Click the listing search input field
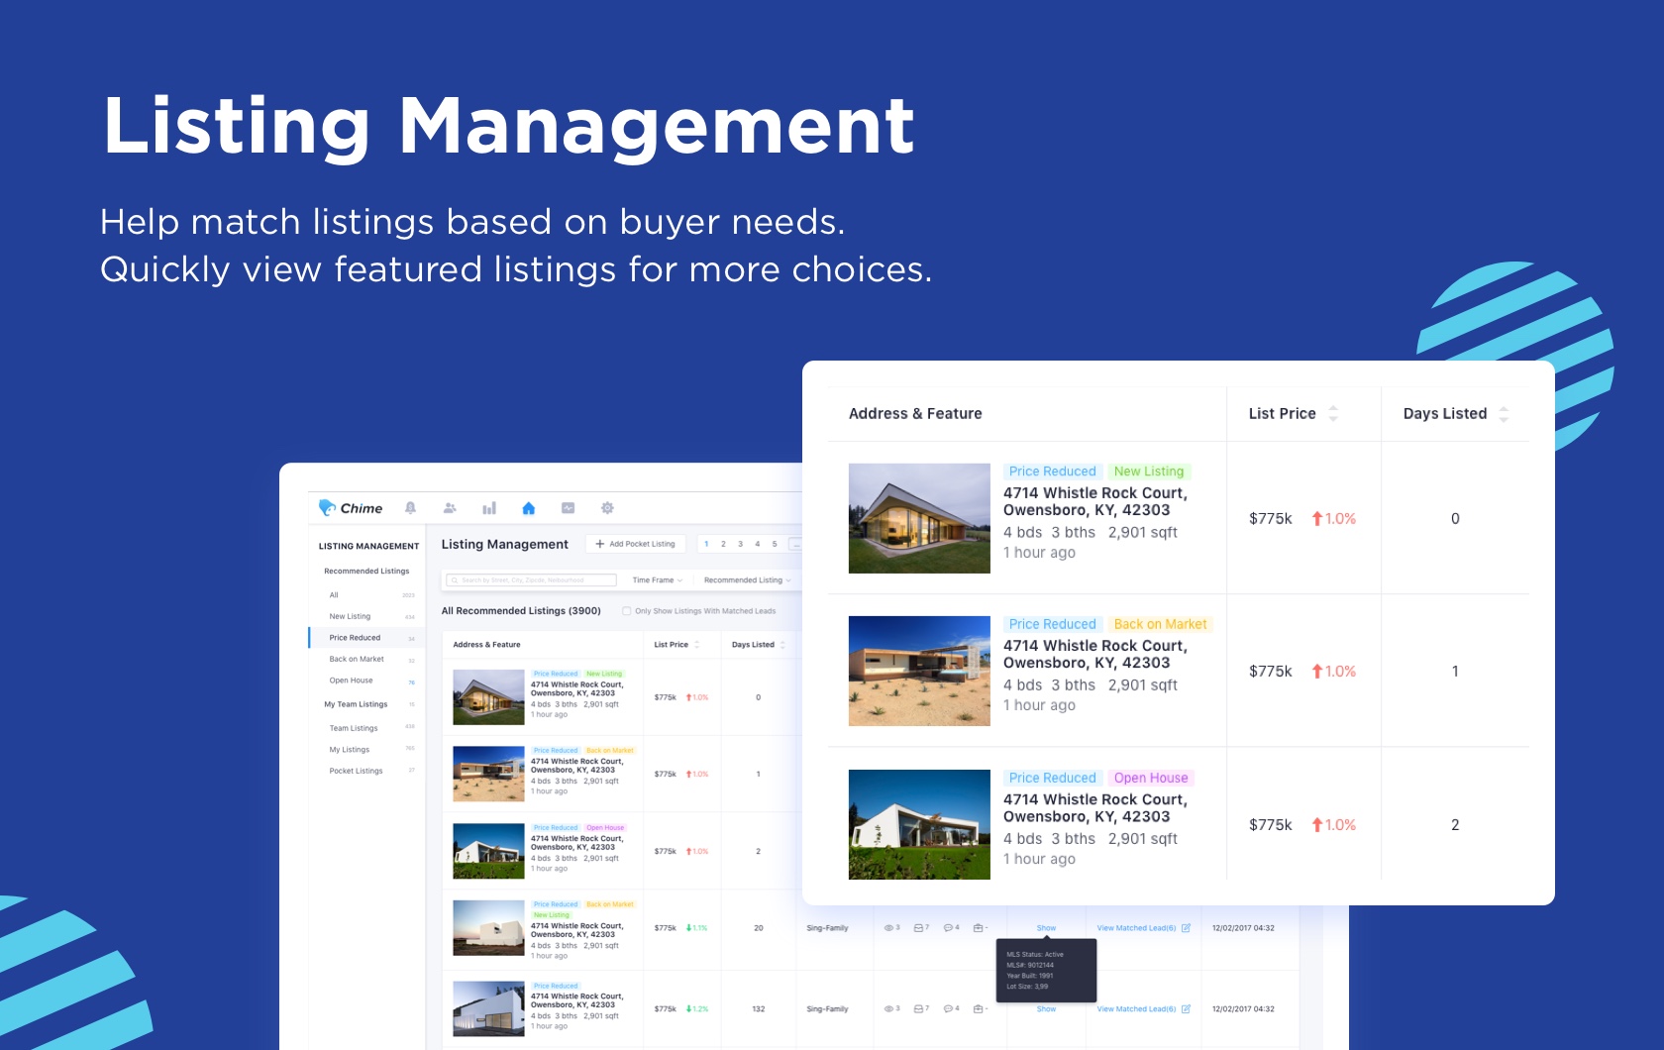This screenshot has width=1664, height=1050. tap(531, 580)
